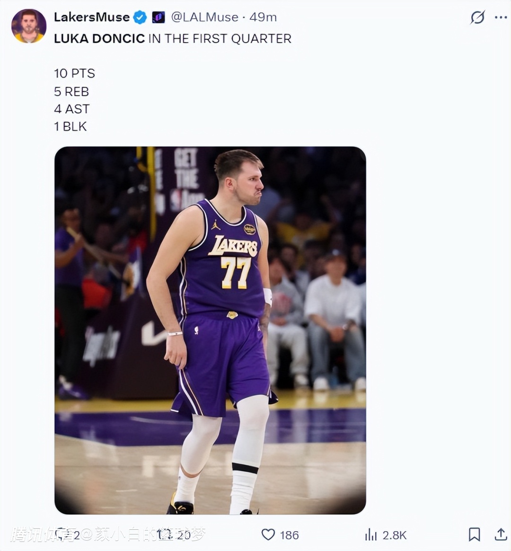Click the LakersMuse display name
The image size is (511, 551).
[x=91, y=18]
